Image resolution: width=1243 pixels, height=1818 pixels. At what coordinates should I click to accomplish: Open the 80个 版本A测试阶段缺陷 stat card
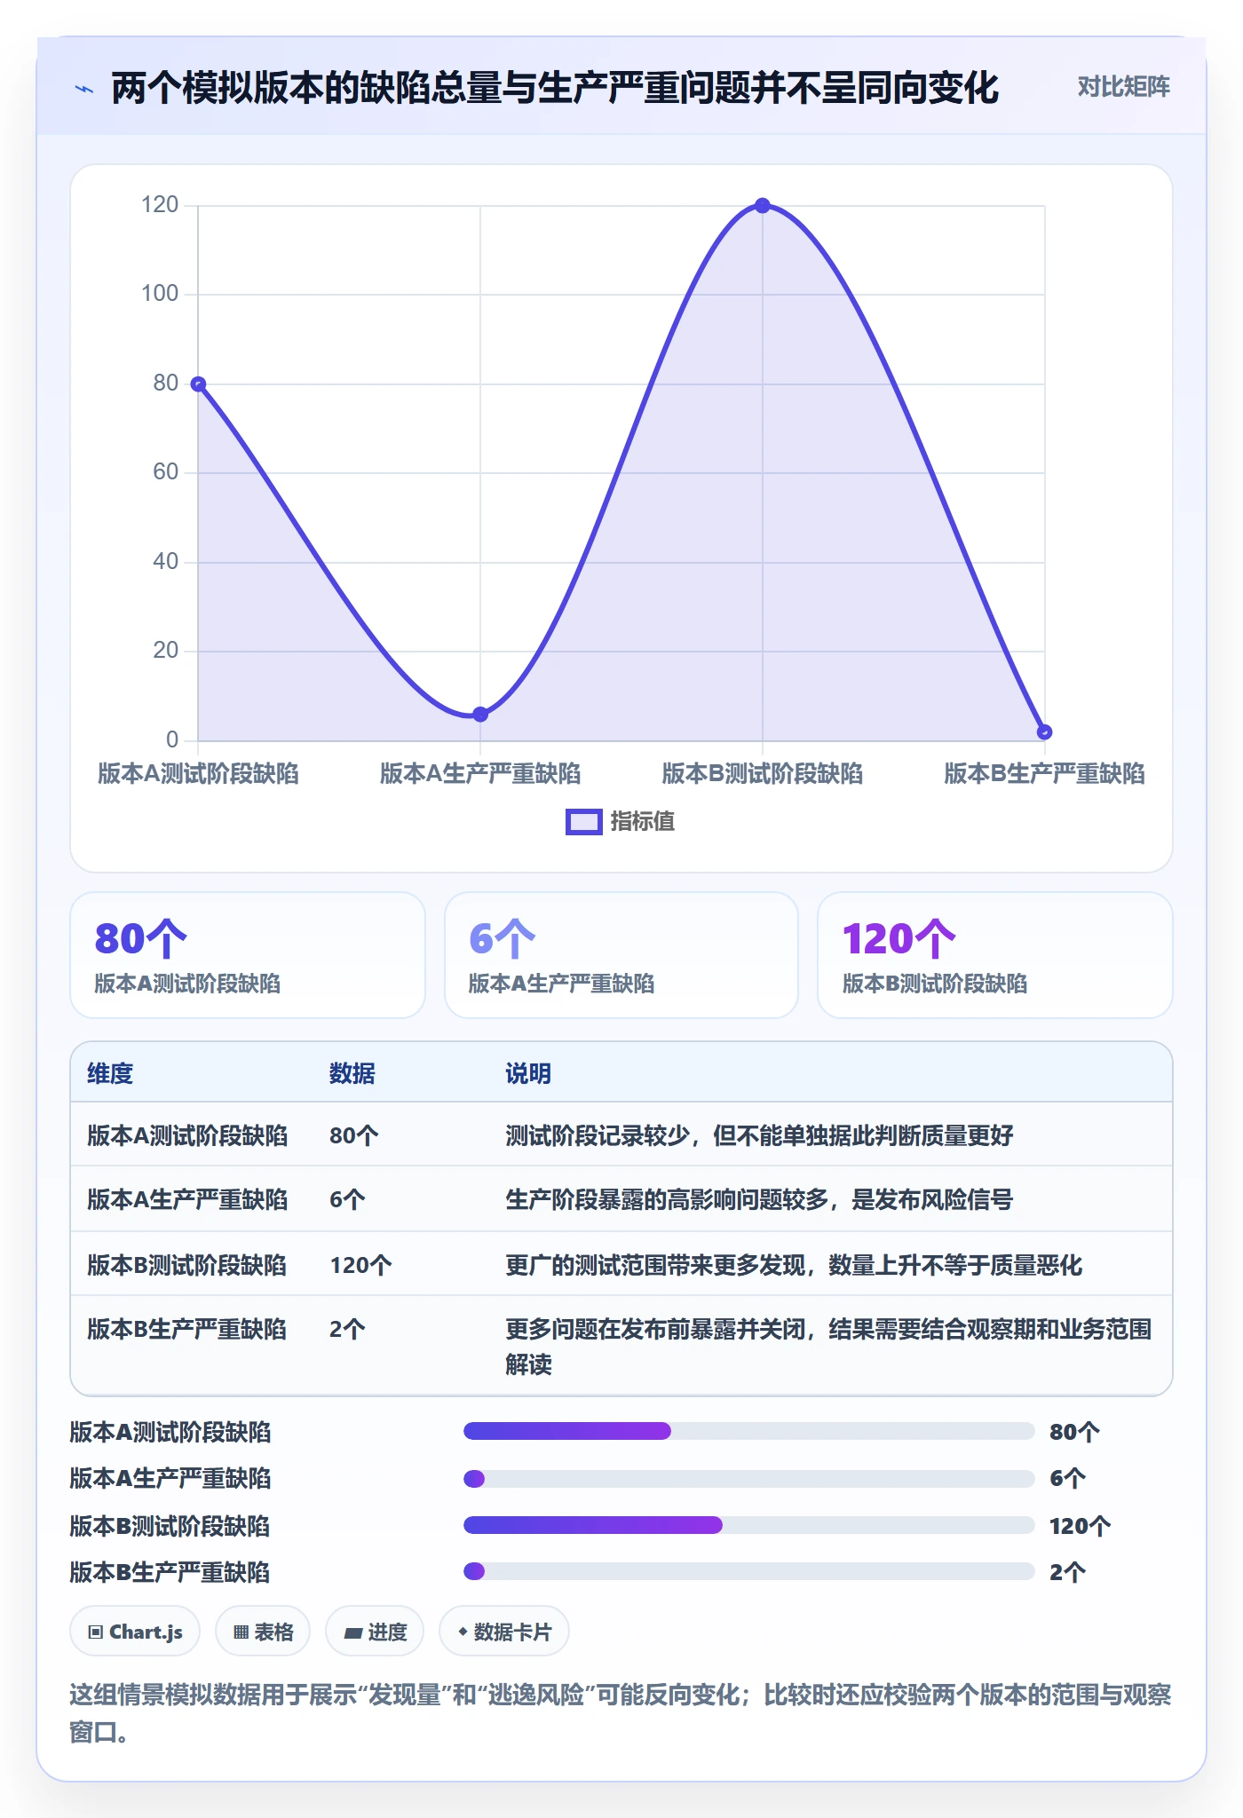[x=248, y=955]
